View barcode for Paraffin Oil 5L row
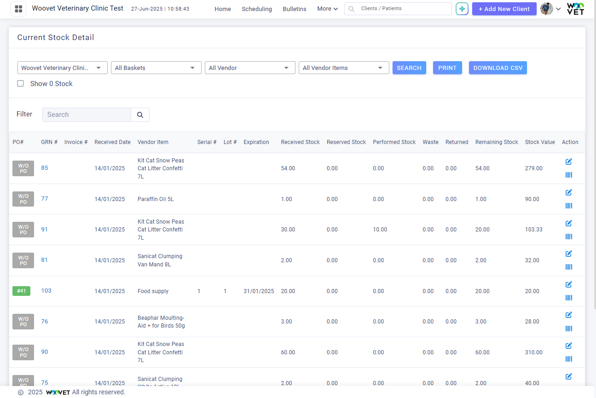Screen dimensions: 596x398 (x=569, y=206)
